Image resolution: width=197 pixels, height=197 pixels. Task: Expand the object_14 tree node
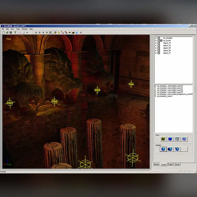(x=156, y=45)
